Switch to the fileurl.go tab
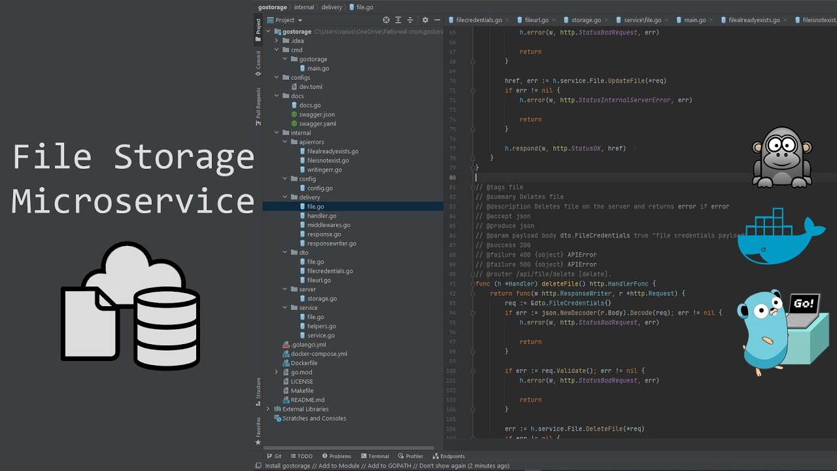The height and width of the screenshot is (471, 837). tap(537, 20)
